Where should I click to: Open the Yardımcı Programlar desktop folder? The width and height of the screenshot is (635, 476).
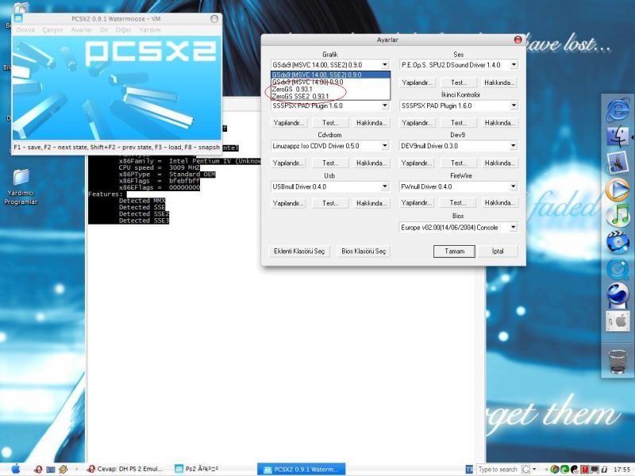[21, 186]
